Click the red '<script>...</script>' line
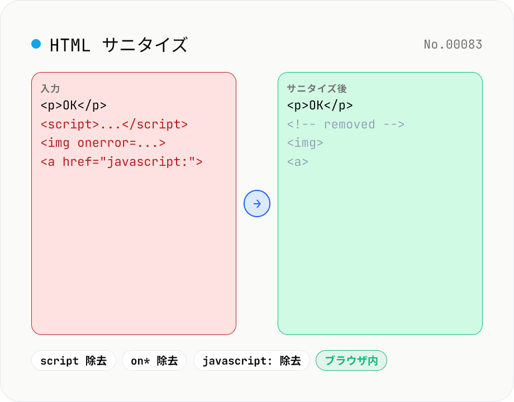 [114, 124]
